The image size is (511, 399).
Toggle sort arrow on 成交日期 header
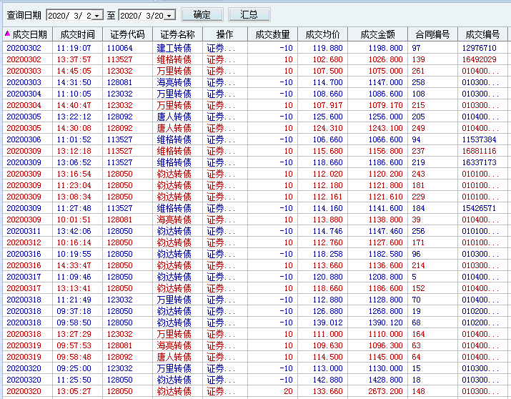pyautogui.click(x=7, y=33)
